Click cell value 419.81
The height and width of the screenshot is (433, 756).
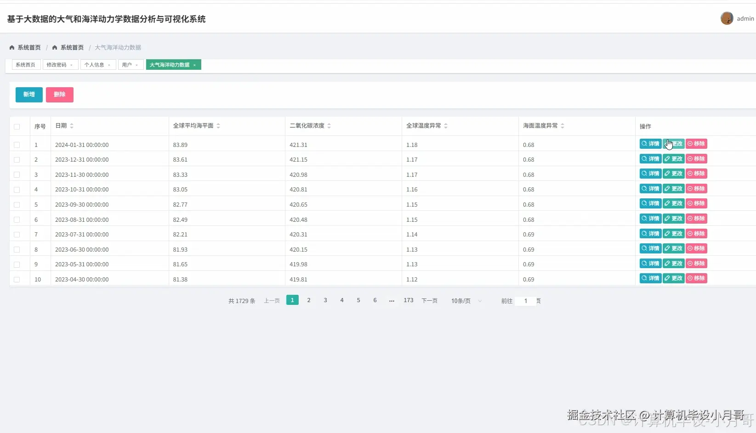298,279
